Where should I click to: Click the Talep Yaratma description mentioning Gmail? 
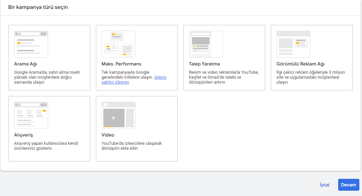[224, 77]
